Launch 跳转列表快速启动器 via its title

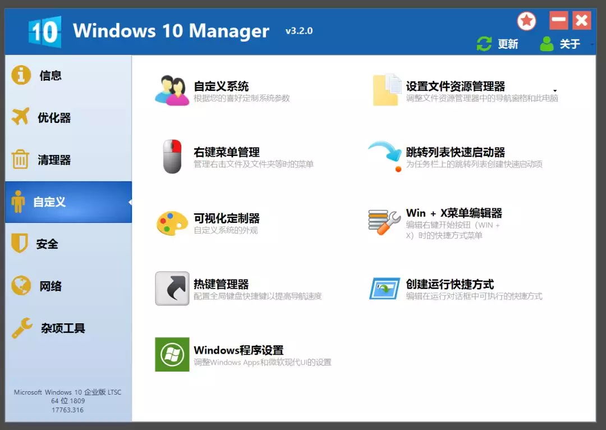point(455,152)
